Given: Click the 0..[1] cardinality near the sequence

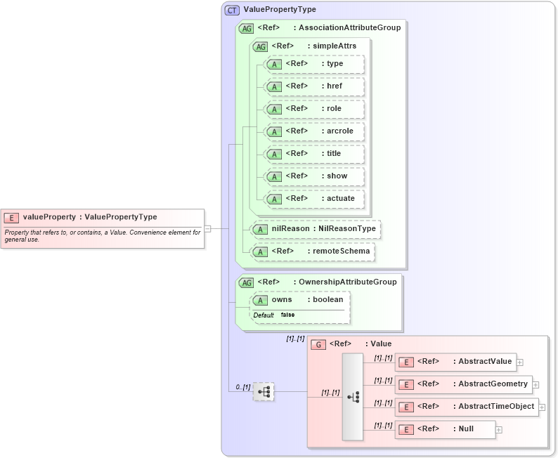Looking at the screenshot, I should tap(242, 387).
